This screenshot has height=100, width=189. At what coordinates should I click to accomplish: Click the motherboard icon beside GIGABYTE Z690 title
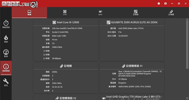(x=108, y=22)
